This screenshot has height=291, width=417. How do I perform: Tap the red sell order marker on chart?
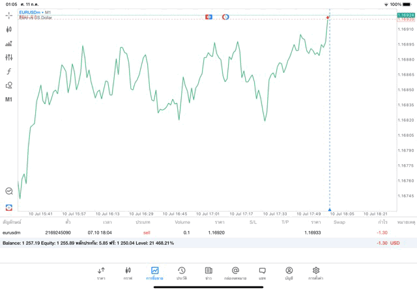[x=328, y=17]
